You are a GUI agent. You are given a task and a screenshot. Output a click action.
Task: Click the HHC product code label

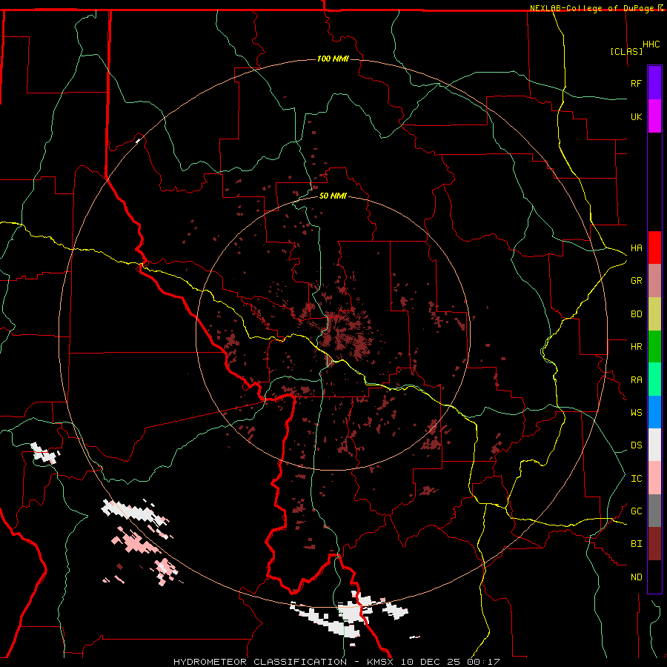point(651,44)
